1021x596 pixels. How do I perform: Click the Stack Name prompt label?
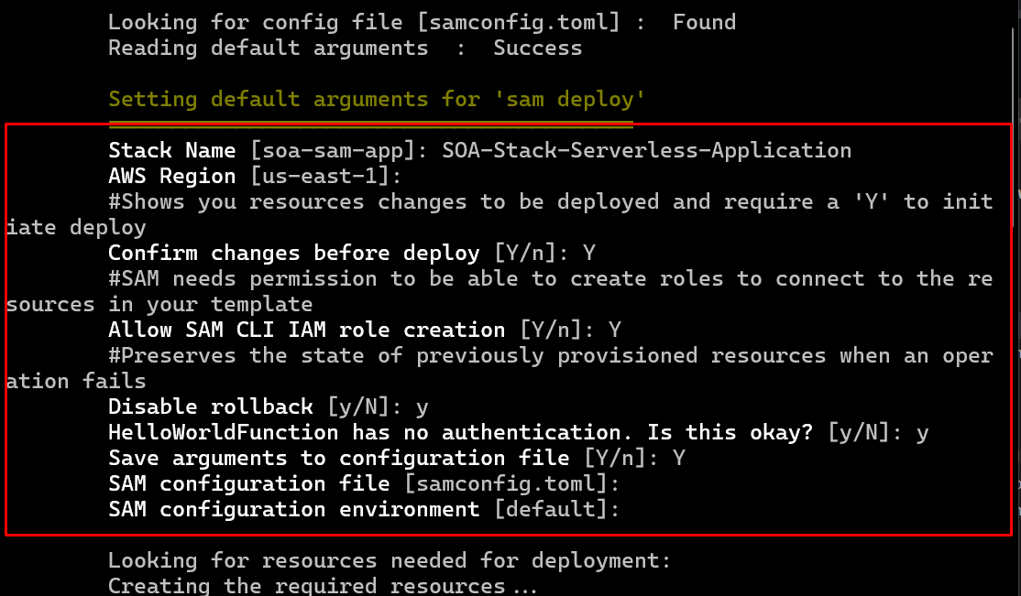click(171, 150)
